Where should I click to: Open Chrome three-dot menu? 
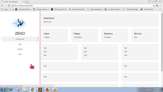tap(161, 6)
